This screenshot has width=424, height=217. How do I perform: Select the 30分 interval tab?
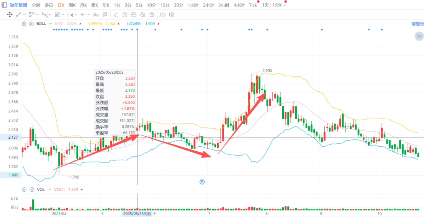pos(178,5)
